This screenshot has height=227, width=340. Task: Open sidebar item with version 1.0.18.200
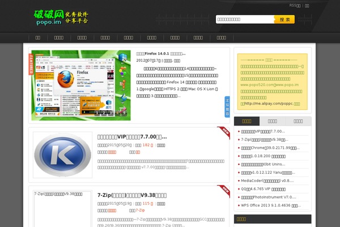pos(263,156)
